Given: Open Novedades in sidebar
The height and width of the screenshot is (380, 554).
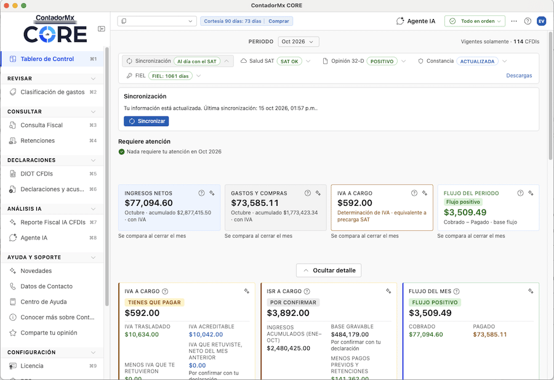Looking at the screenshot, I should click(52, 271).
